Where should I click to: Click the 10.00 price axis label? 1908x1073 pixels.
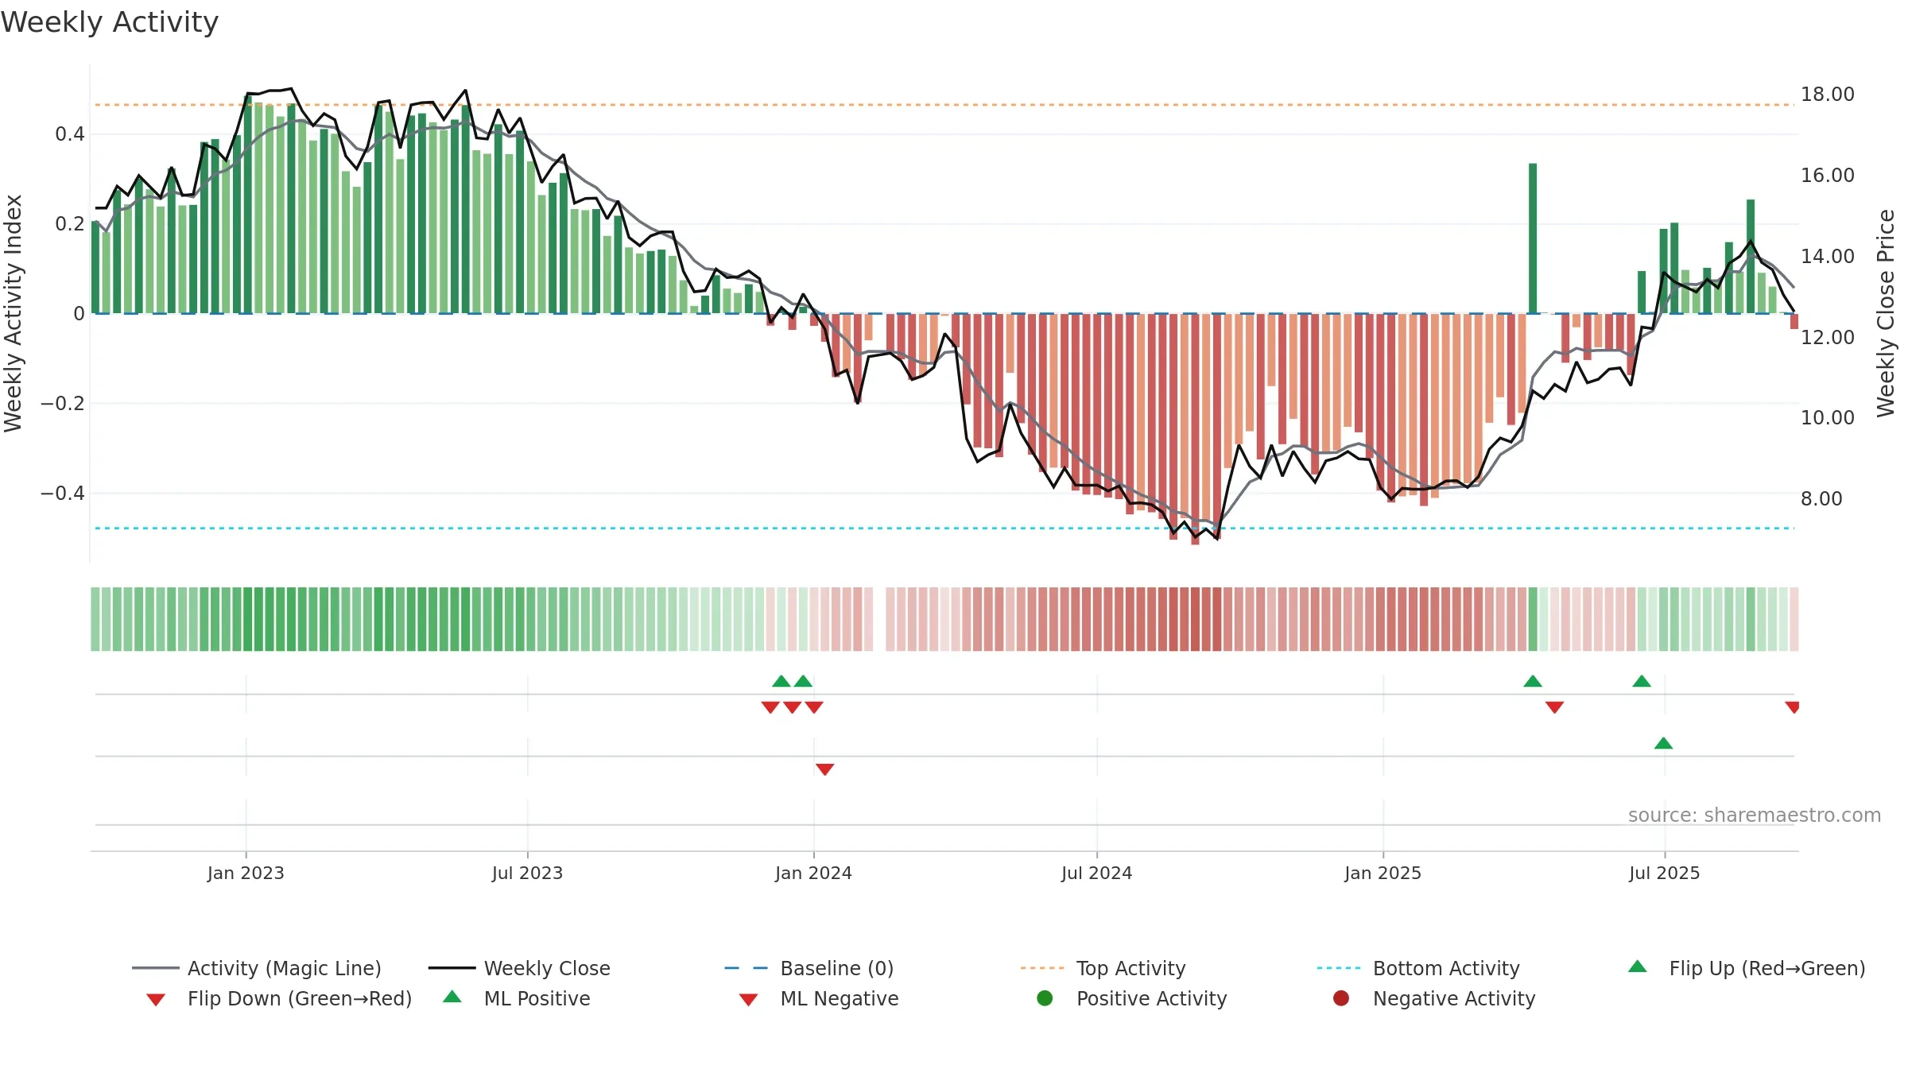(x=1828, y=418)
